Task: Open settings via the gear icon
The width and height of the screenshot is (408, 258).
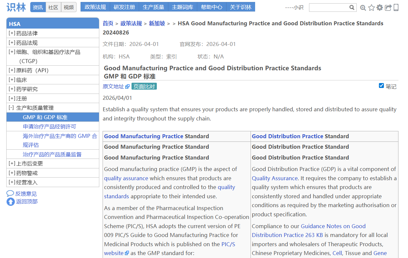Action: pos(380,8)
